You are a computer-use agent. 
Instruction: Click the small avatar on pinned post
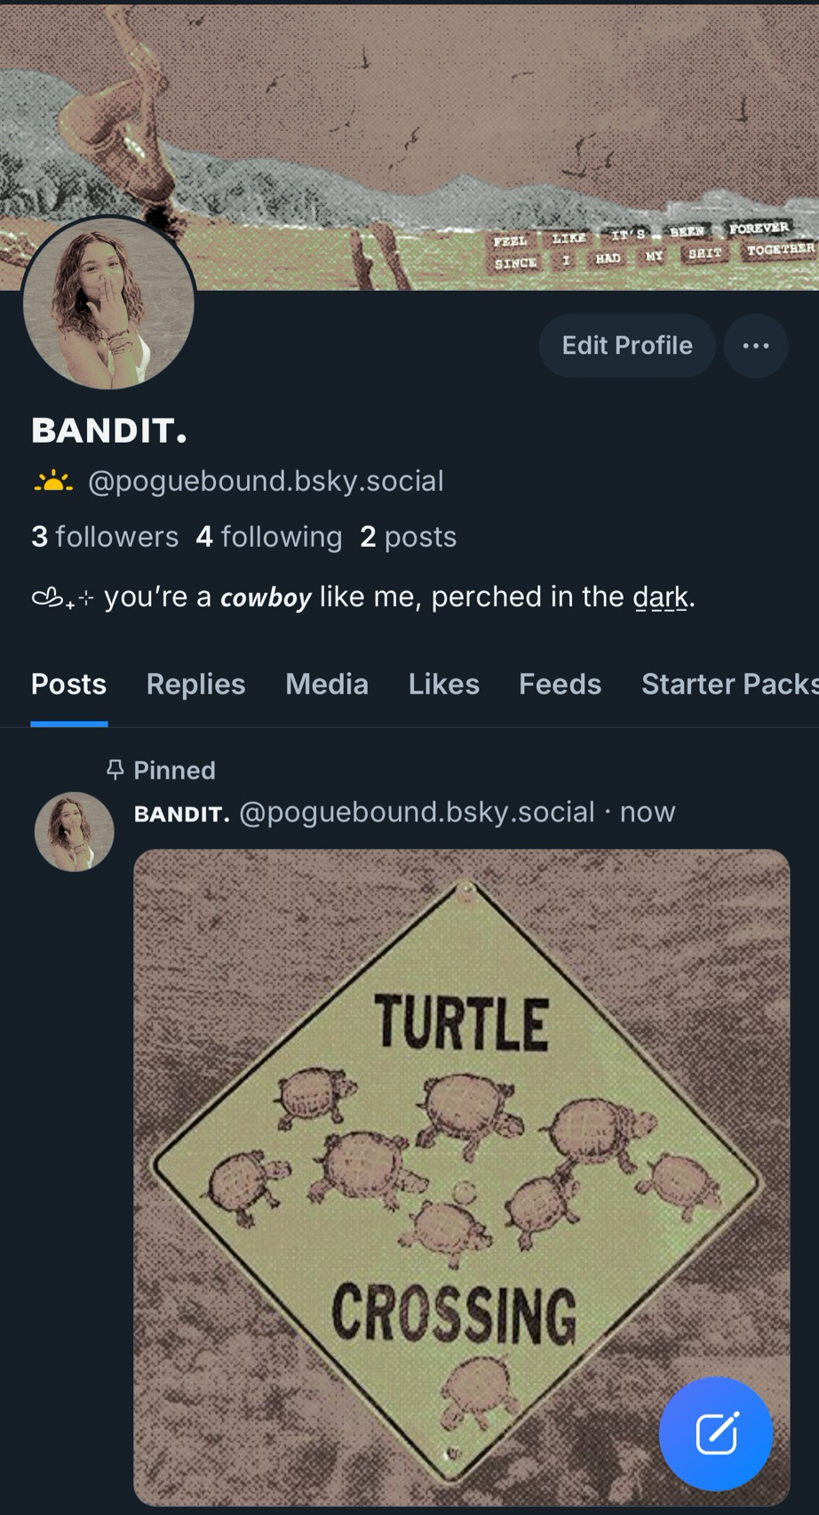click(74, 831)
